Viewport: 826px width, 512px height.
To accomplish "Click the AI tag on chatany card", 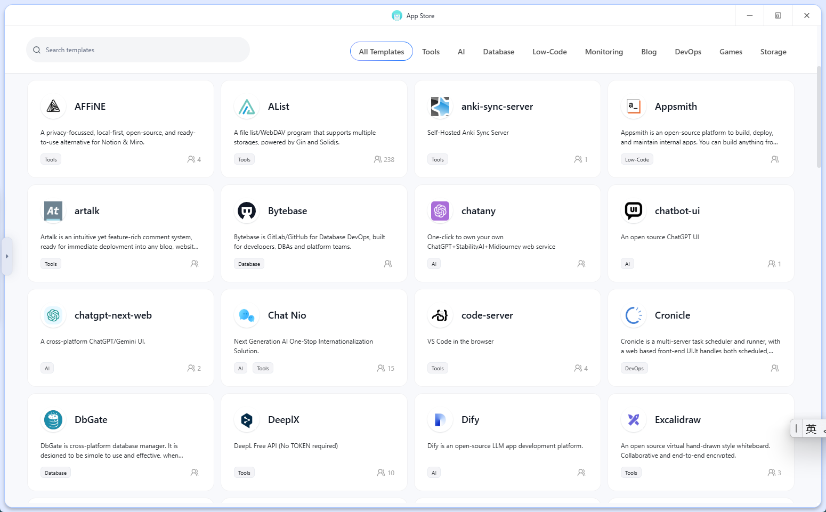I will coord(434,264).
